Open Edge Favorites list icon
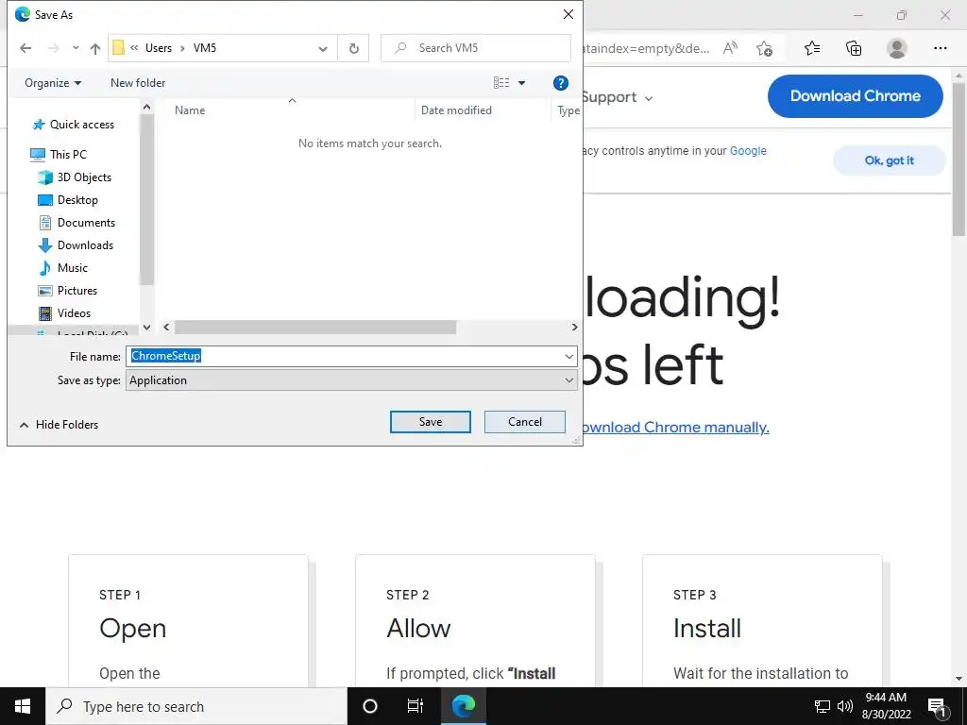Image resolution: width=967 pixels, height=725 pixels. click(812, 48)
